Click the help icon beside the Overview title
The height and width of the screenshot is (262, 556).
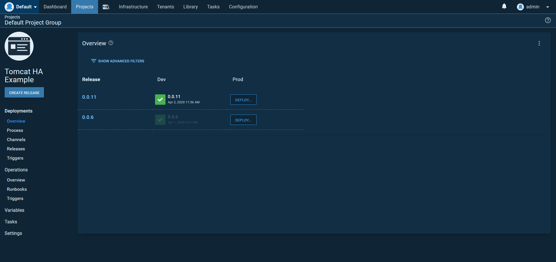[x=111, y=43]
